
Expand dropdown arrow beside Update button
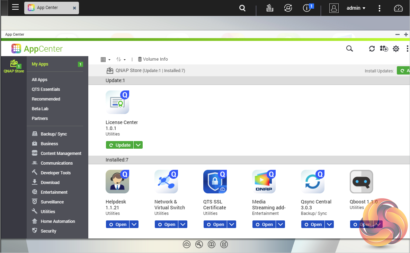tap(138, 145)
